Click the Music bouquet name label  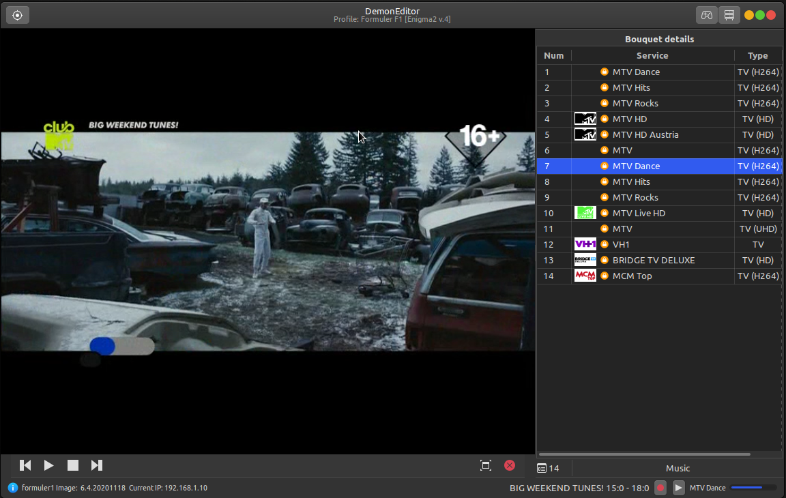678,469
